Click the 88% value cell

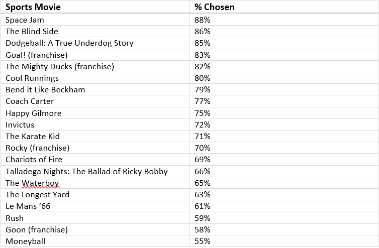click(284, 20)
